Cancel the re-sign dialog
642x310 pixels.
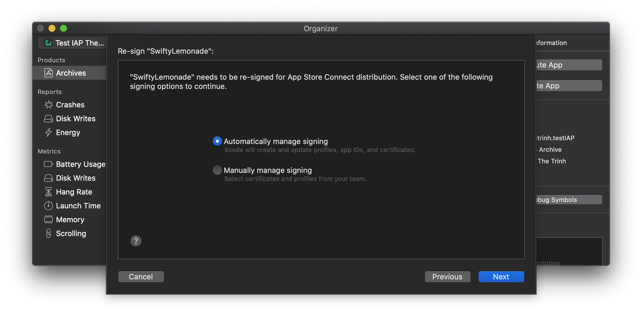point(141,277)
